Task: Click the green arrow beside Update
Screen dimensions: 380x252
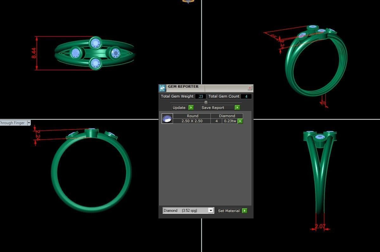Action: tap(191, 108)
